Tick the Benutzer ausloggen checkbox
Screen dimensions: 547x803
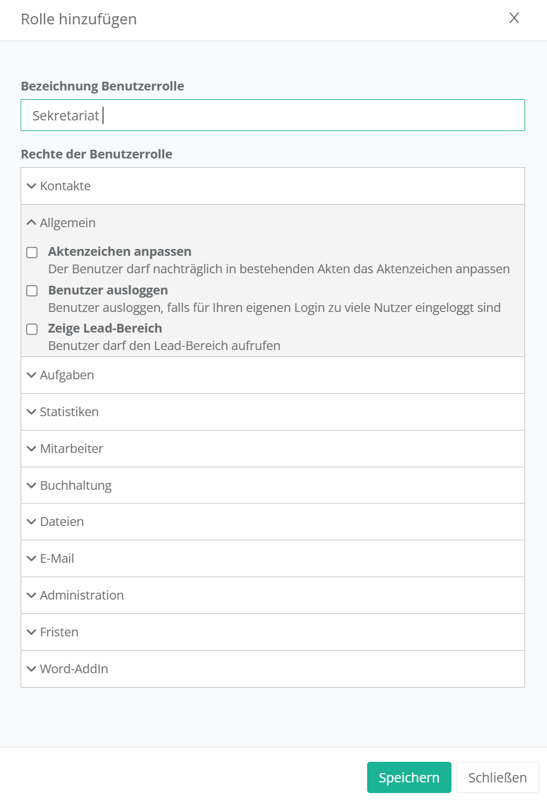[x=32, y=291]
